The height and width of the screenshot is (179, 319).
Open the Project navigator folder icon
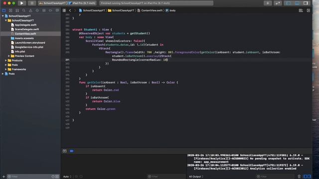(4, 10)
